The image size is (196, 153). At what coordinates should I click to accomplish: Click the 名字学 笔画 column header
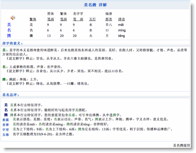coord(78,16)
